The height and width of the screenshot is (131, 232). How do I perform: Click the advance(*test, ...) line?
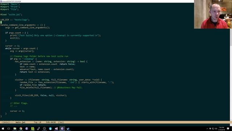47,70
